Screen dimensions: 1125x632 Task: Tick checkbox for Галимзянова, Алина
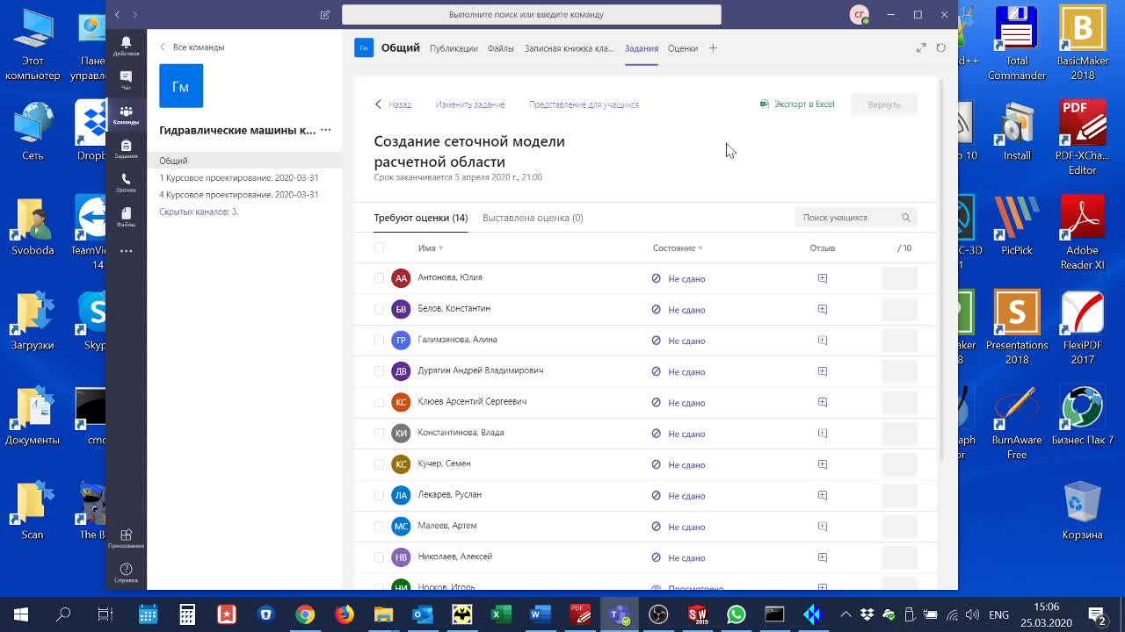[379, 340]
